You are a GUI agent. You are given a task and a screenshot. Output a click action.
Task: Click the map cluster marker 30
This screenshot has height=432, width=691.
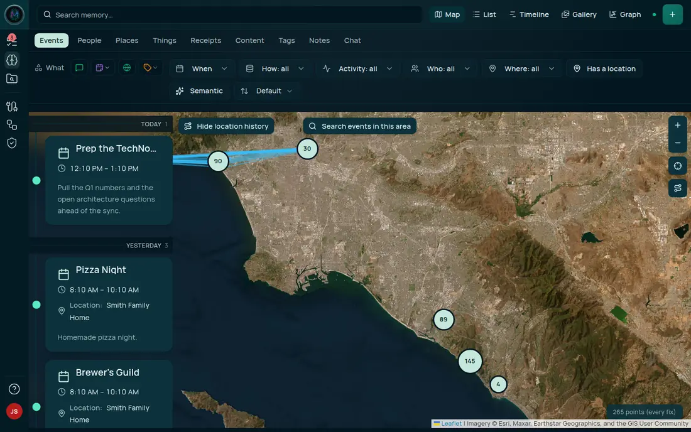pyautogui.click(x=307, y=149)
